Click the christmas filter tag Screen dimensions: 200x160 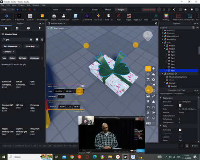tap(34, 58)
